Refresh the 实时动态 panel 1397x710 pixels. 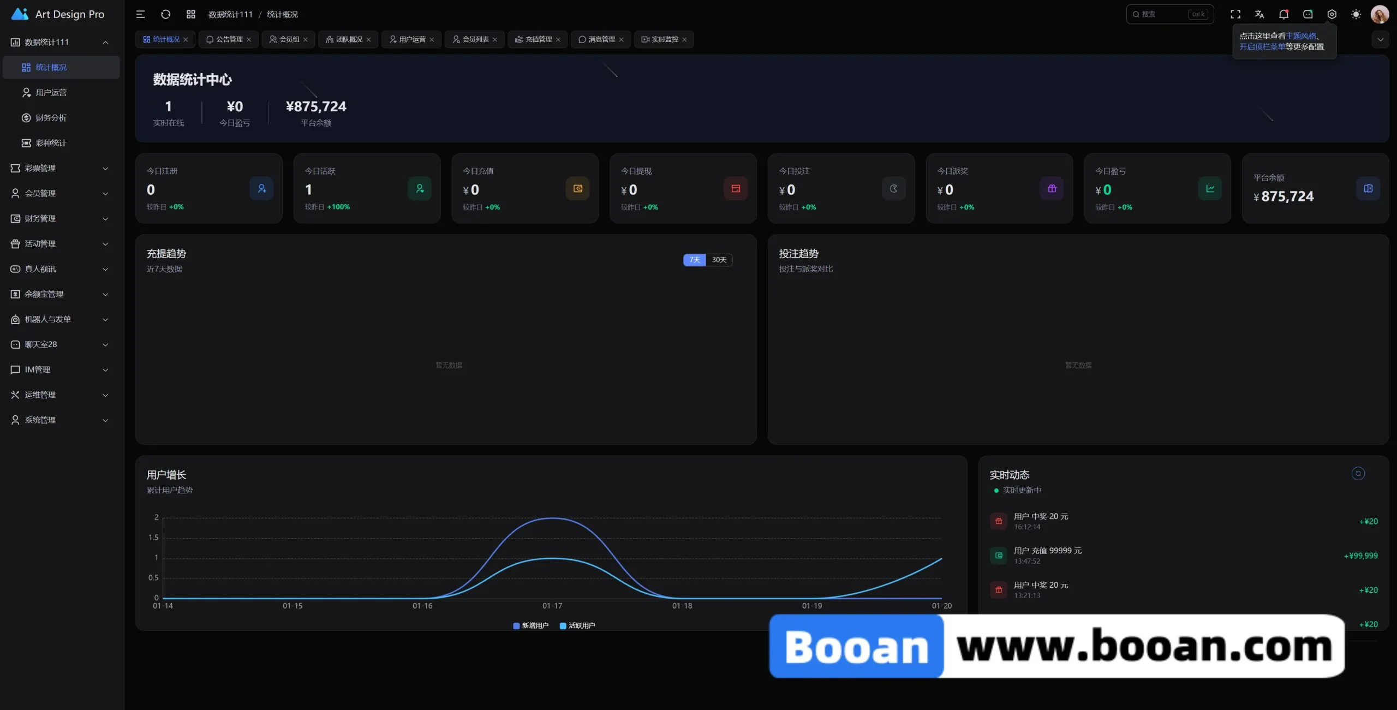pyautogui.click(x=1358, y=473)
